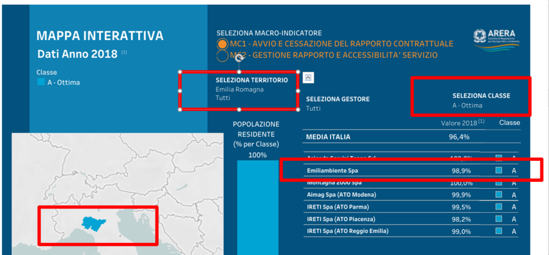This screenshot has width=549, height=255.
Task: Click the MEDIA ITALIA label
Action: (328, 137)
